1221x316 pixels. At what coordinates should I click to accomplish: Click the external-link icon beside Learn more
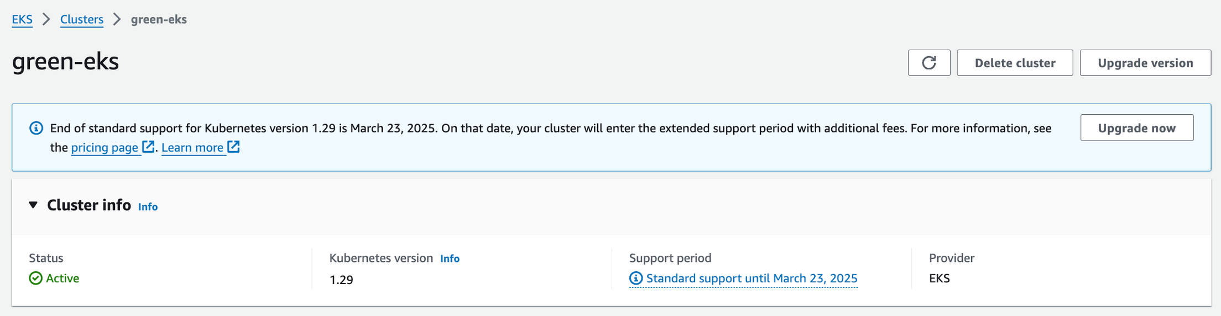(234, 147)
